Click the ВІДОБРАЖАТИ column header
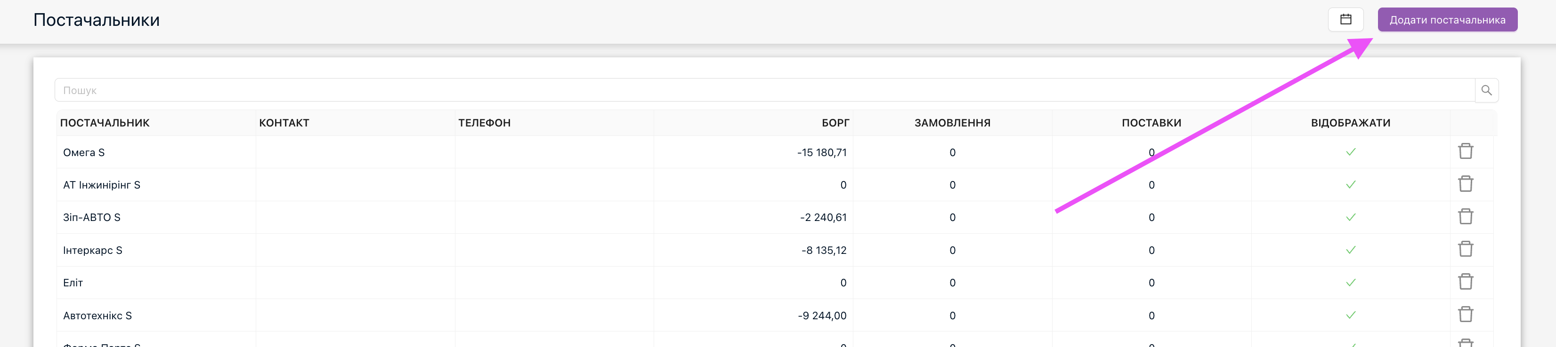Image resolution: width=1556 pixels, height=347 pixels. pyautogui.click(x=1350, y=123)
